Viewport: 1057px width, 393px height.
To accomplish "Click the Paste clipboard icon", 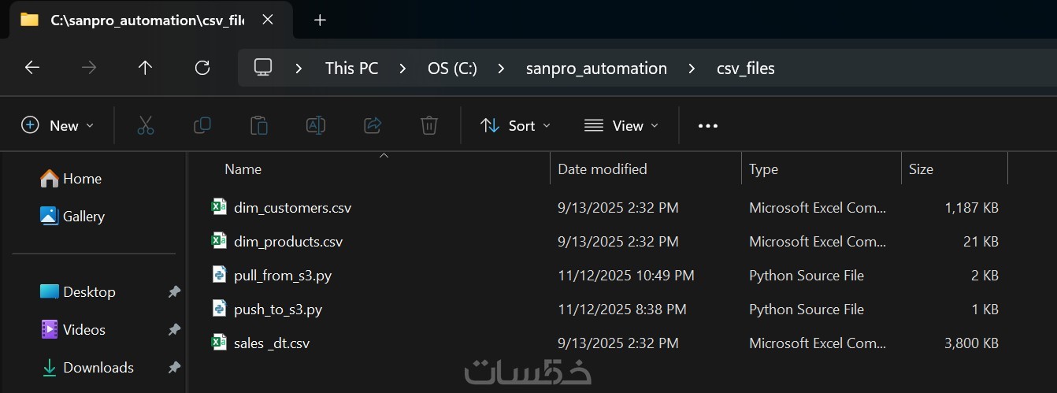I will pos(259,125).
